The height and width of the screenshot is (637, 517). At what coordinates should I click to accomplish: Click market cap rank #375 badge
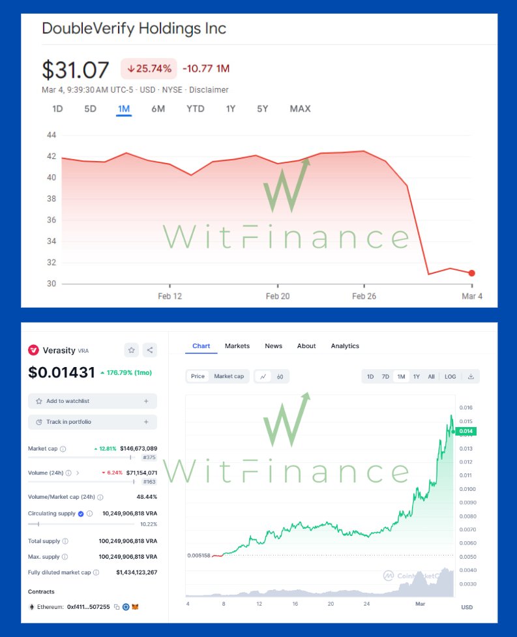coord(149,458)
